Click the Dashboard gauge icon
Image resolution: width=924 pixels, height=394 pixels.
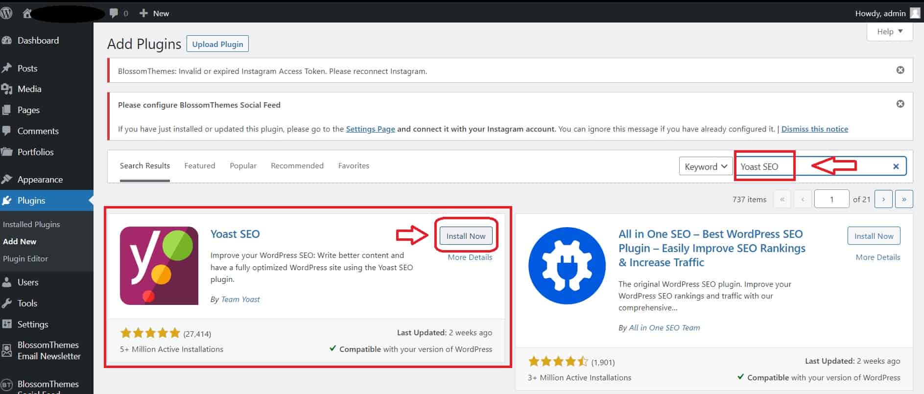(7, 41)
